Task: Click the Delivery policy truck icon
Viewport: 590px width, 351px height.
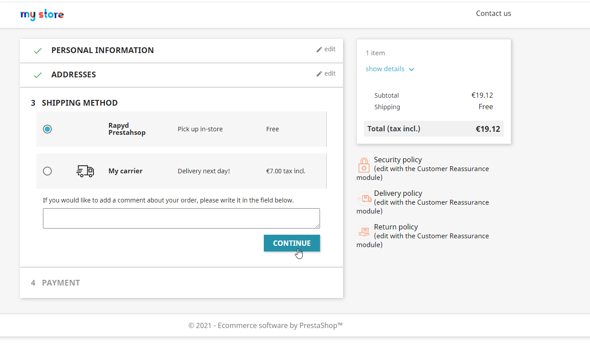Action: click(x=364, y=198)
